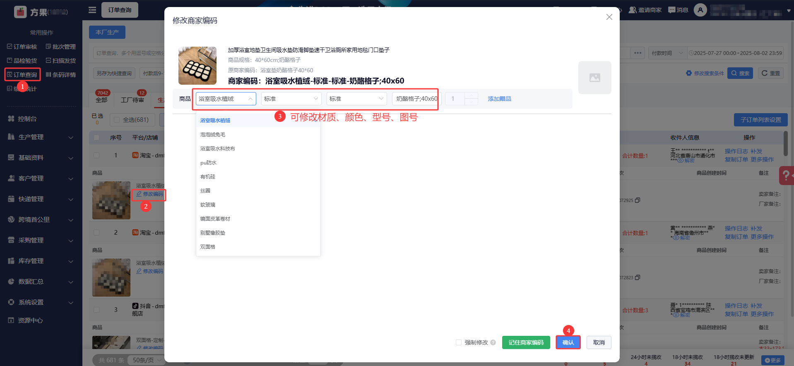
Task: Expand 跨境首公里 using its chevron
Action: point(71,220)
